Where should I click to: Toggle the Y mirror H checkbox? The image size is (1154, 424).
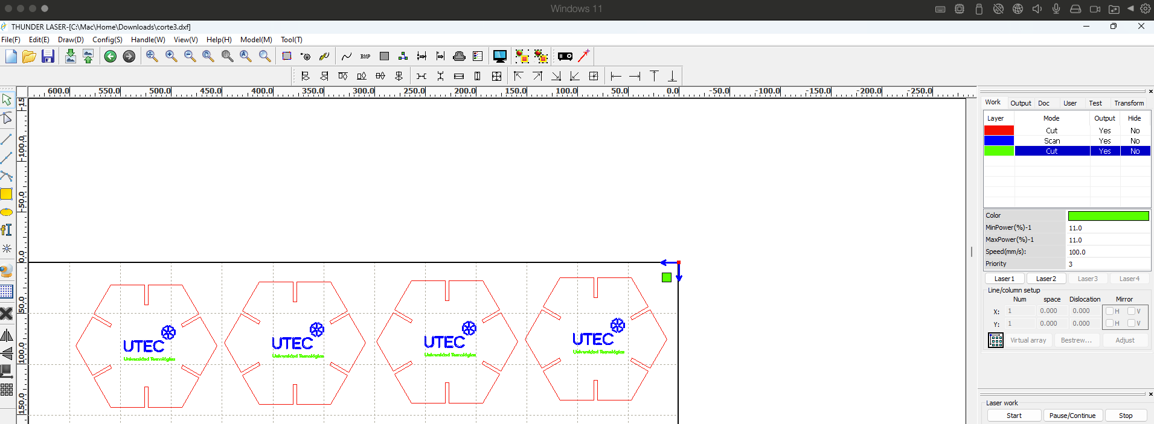[1109, 323]
